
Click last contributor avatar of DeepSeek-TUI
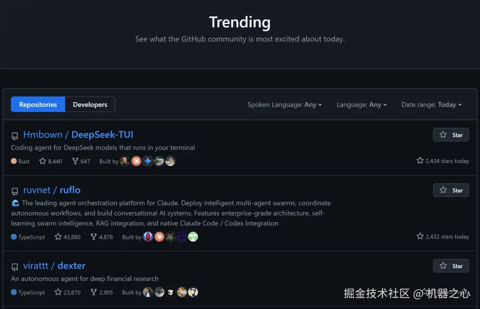click(170, 161)
